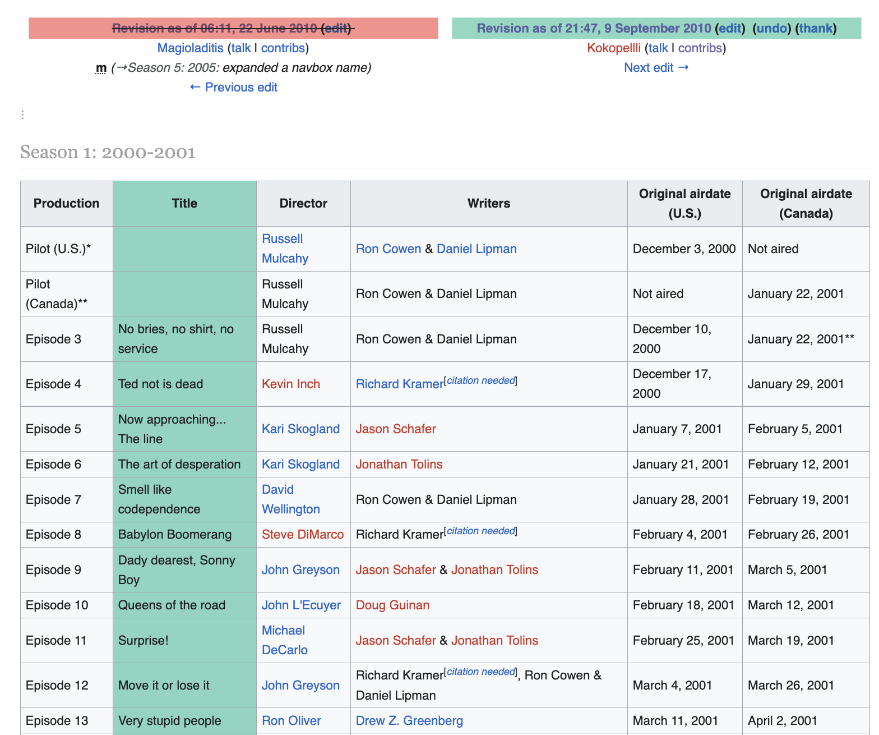879x735 pixels.
Task: Open Daniel Lipman link in Pilot (U.S.) row
Action: [x=476, y=249]
